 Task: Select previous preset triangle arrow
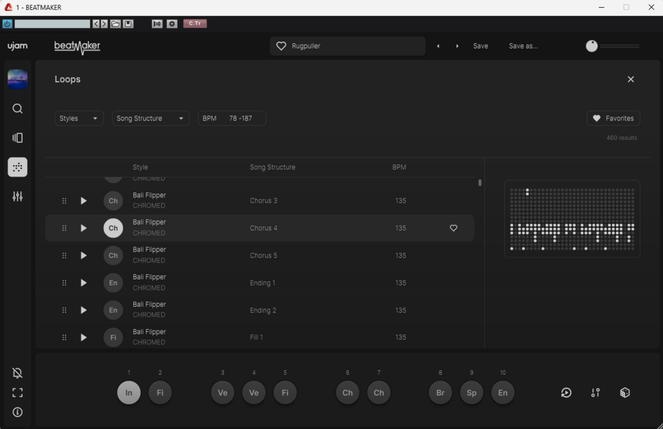[x=438, y=46]
